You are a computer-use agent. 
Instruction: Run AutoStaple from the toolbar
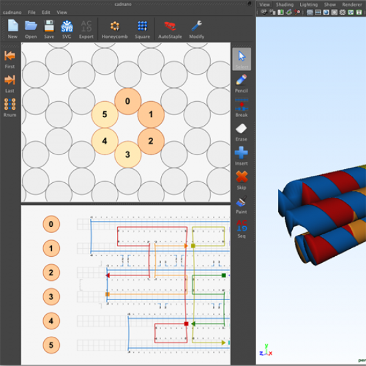[x=170, y=29]
